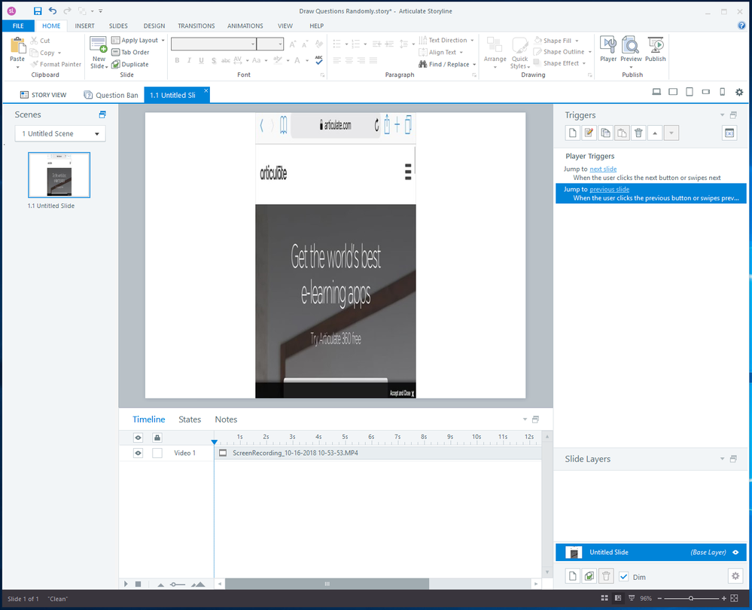Open Tab Order dialog

[x=130, y=52]
